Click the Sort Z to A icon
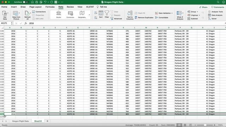The image size is (226, 127). [x=96, y=18]
